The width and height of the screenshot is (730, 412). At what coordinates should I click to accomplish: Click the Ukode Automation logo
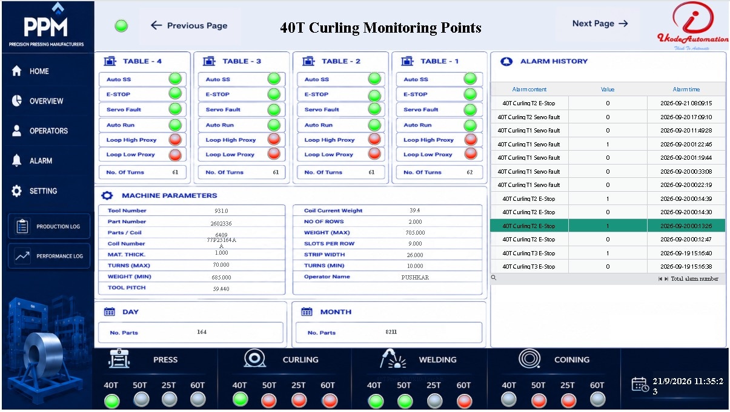coord(692,25)
